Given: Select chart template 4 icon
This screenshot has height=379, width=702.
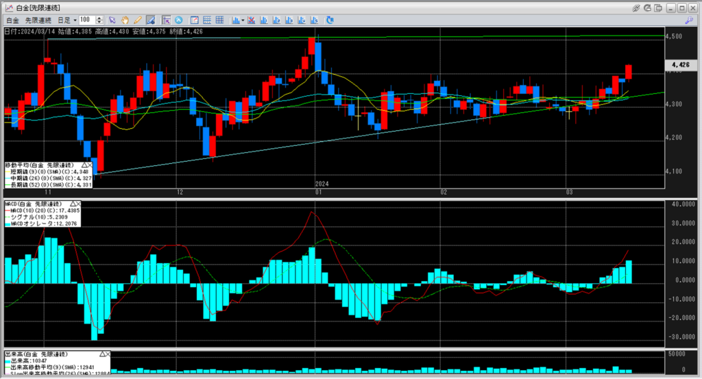Looking at the screenshot, I should tap(302, 20).
